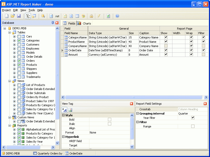Click the .net settings toolbar icon
210x157 pixels.
[x=57, y=16]
